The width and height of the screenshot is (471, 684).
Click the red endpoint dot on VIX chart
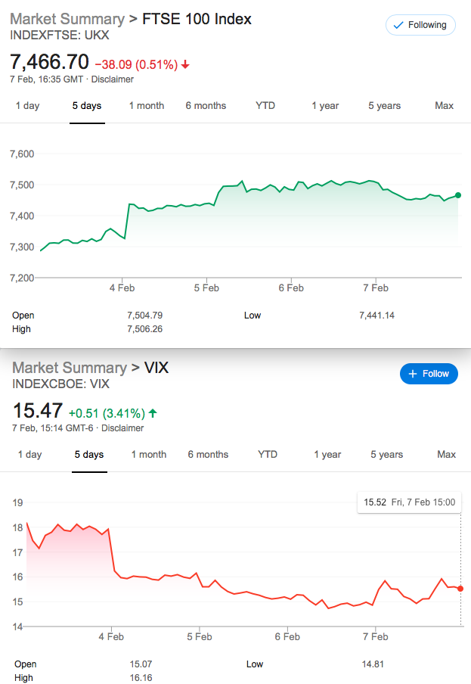pos(460,589)
